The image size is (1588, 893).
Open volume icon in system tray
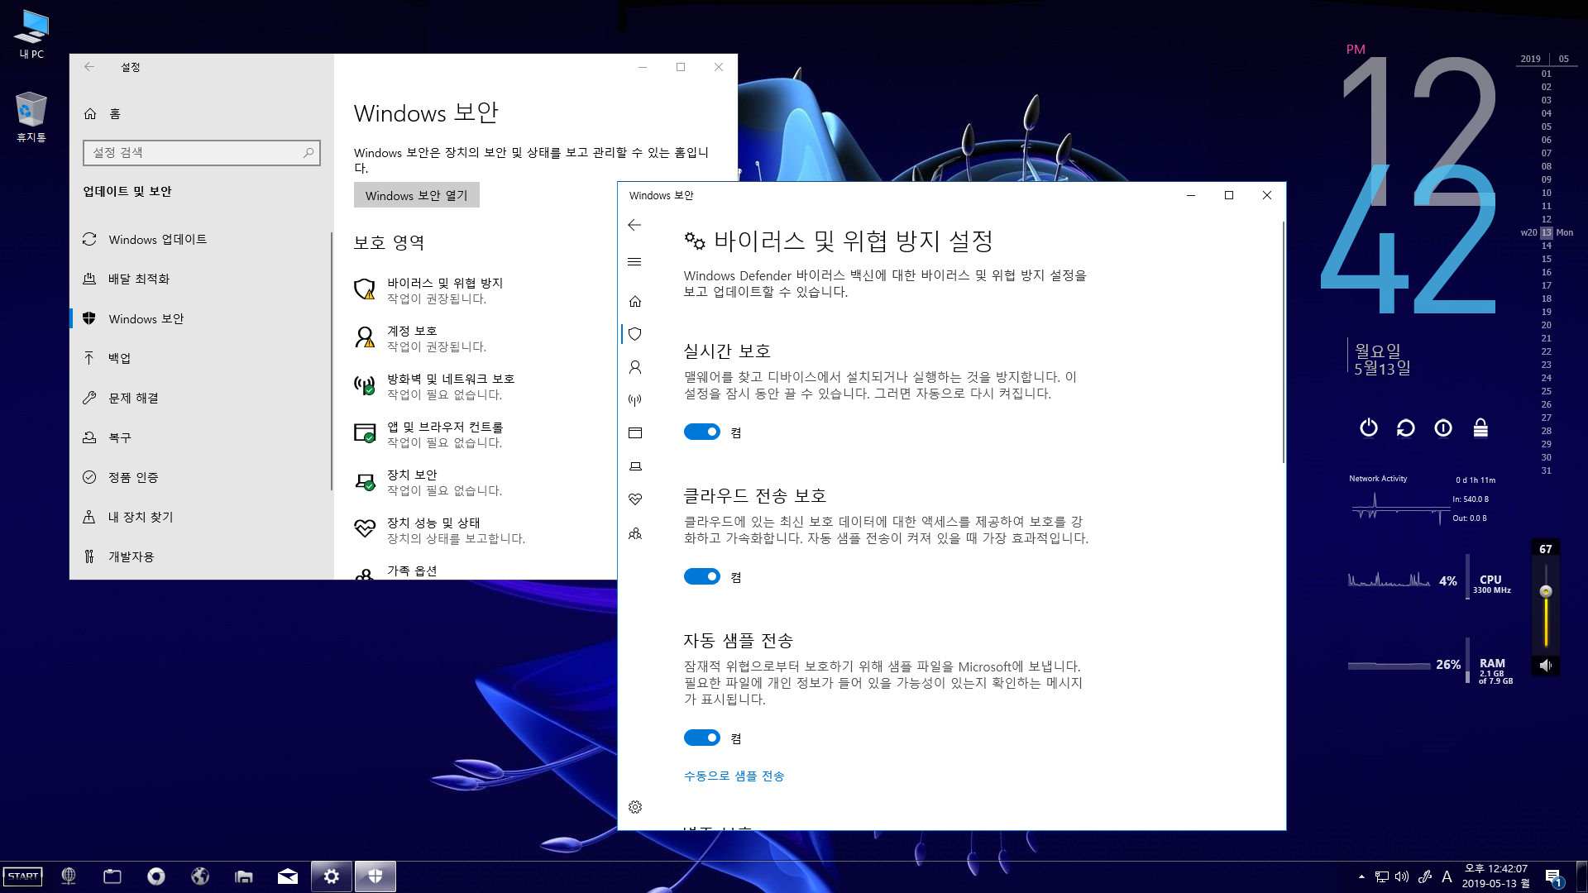[1402, 876]
